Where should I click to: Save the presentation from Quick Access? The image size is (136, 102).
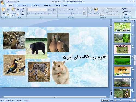tap(8, 2)
